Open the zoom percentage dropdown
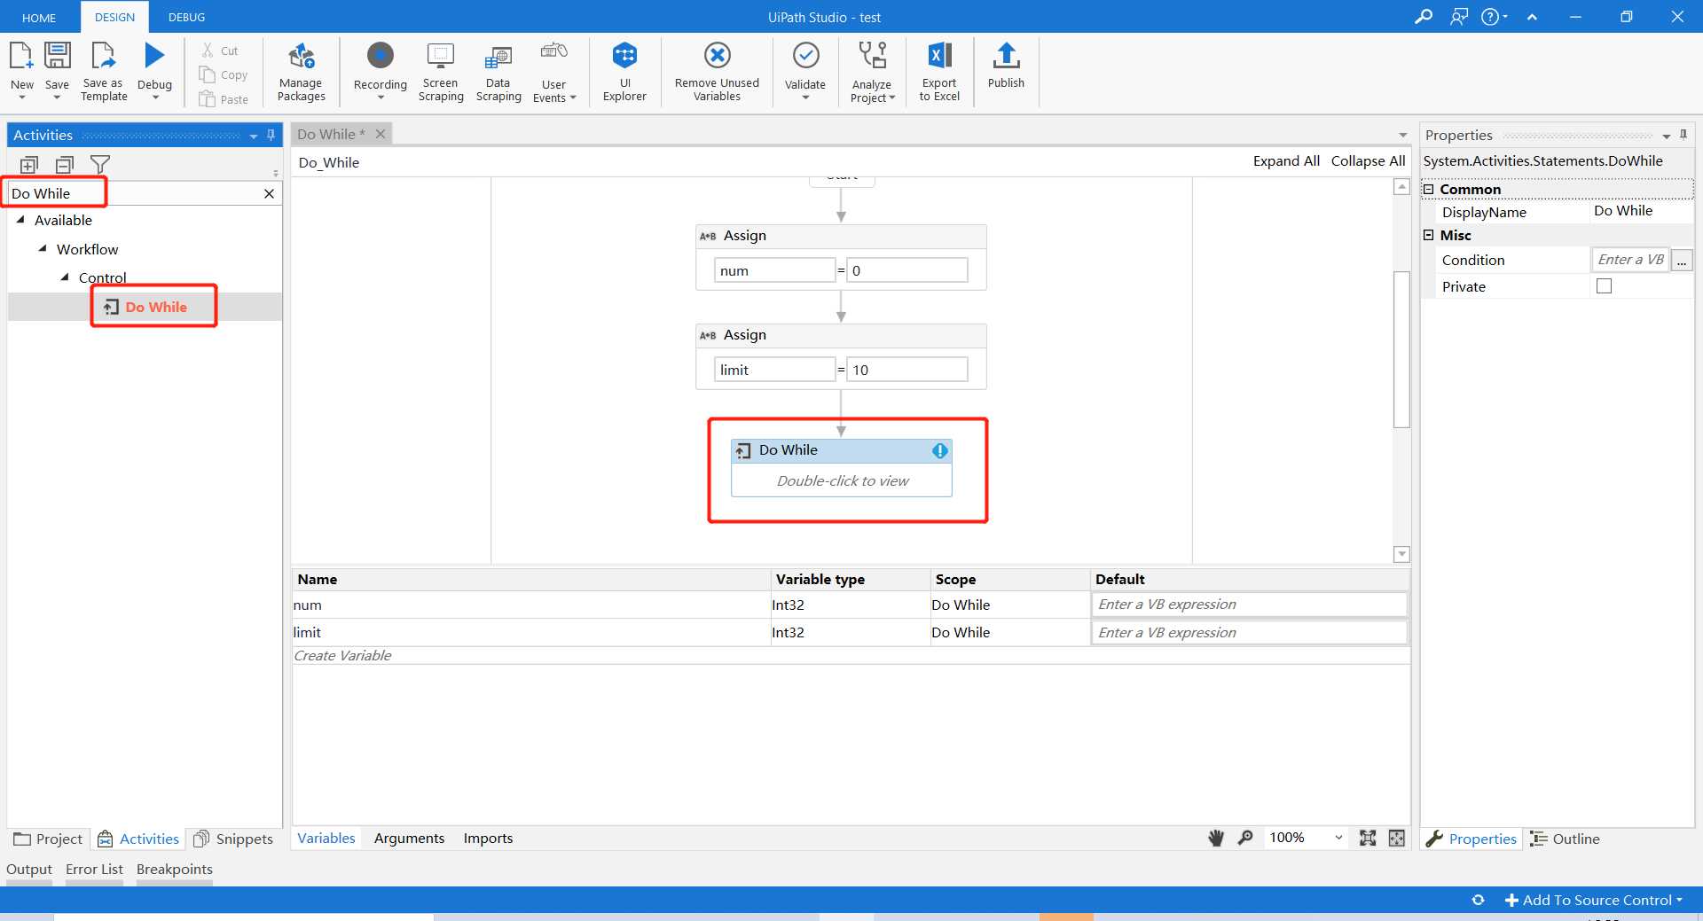Screen dimensions: 1703x921 [x=1338, y=838]
